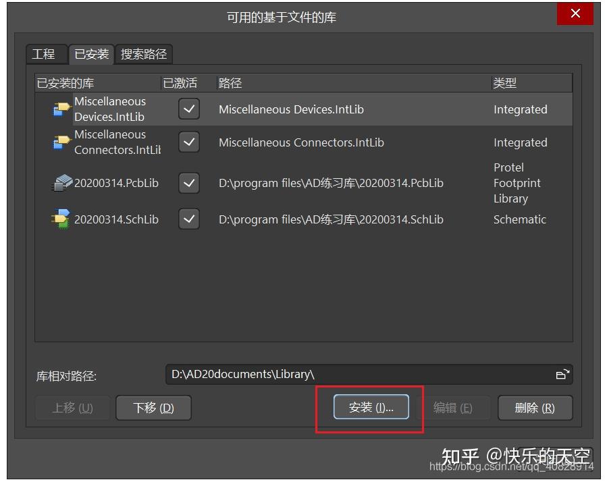The width and height of the screenshot is (607, 482).
Task: Click the 安装 (I) install button
Action: (x=370, y=407)
